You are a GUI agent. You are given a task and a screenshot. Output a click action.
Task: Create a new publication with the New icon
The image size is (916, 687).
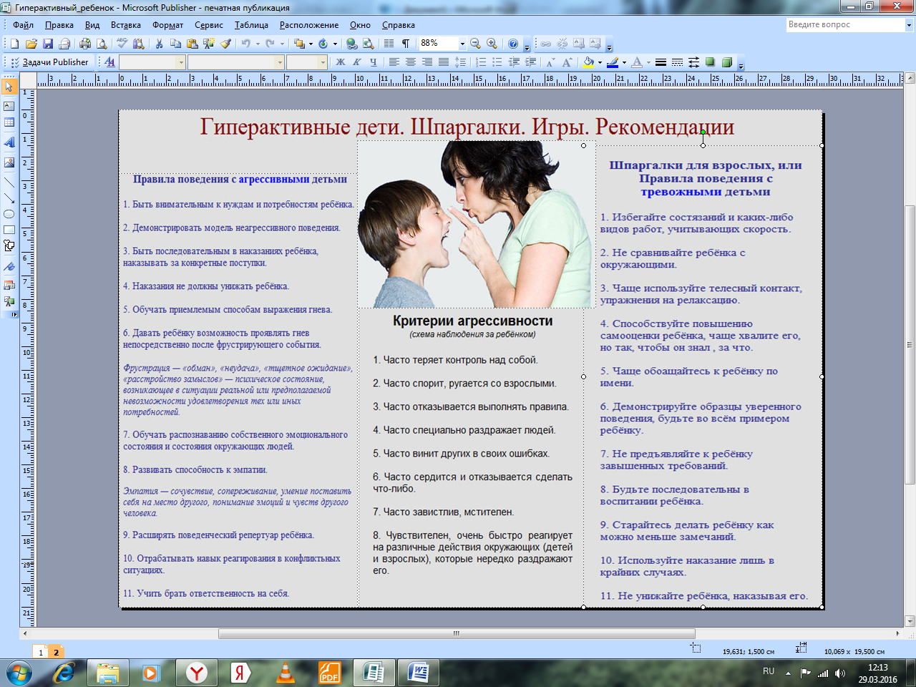14,44
